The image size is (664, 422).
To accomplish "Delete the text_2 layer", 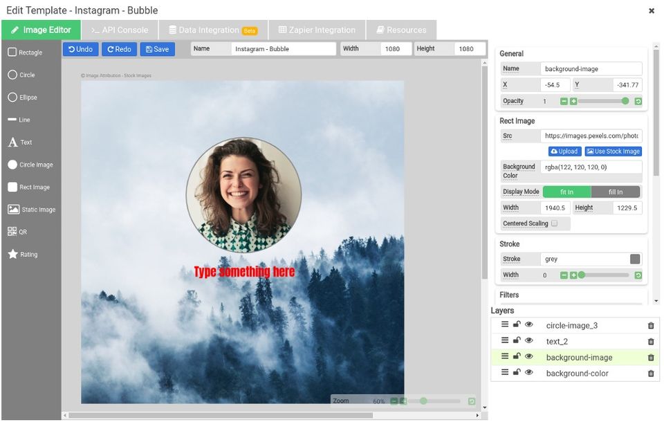I will (x=651, y=342).
